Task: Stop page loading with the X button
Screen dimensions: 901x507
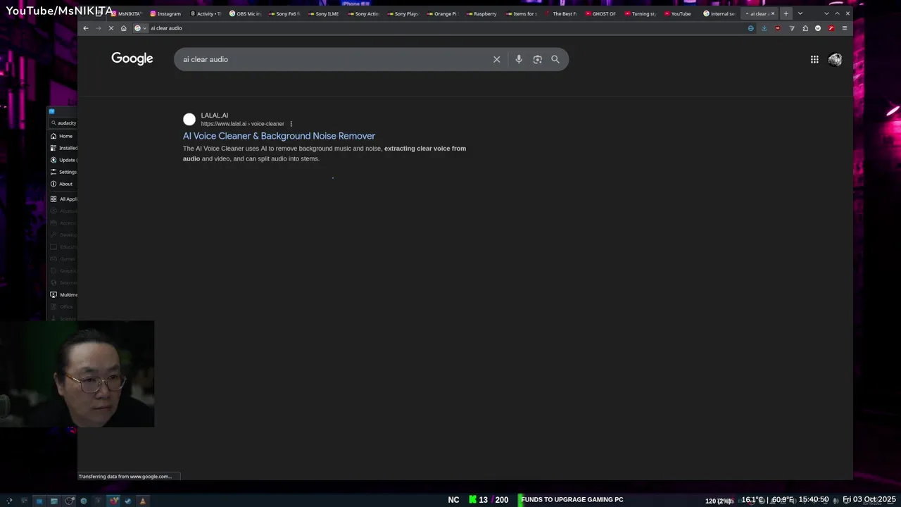Action: (x=111, y=28)
